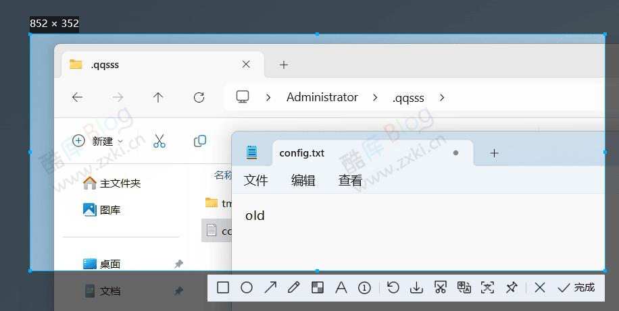Image resolution: width=619 pixels, height=311 pixels.
Task: Save screenshot with download icon
Action: coord(416,288)
